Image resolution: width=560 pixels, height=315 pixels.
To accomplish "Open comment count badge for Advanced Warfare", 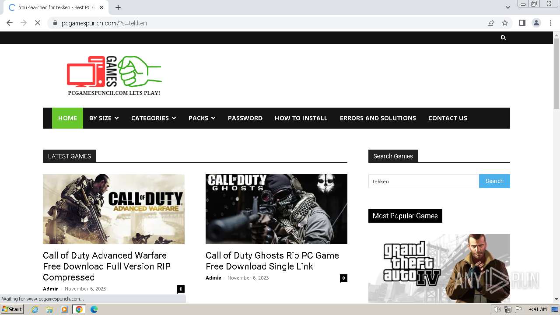I will coord(181,289).
